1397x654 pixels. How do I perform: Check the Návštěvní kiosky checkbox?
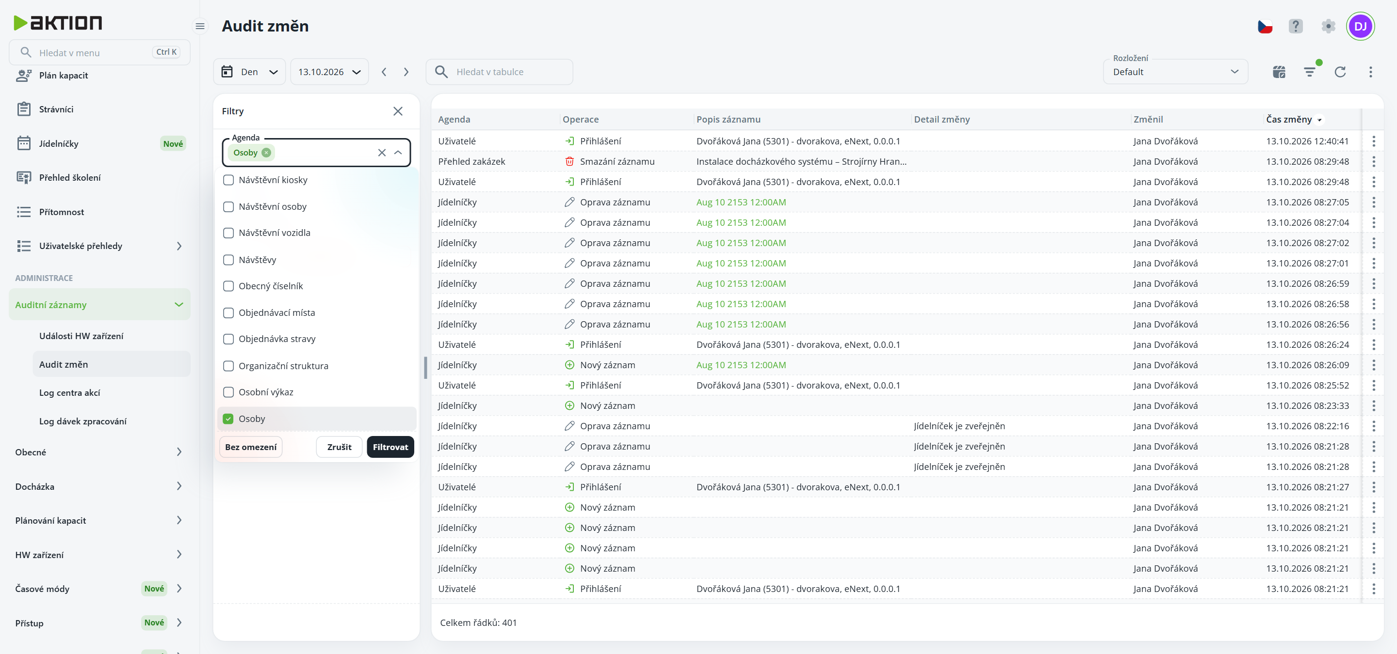(228, 180)
